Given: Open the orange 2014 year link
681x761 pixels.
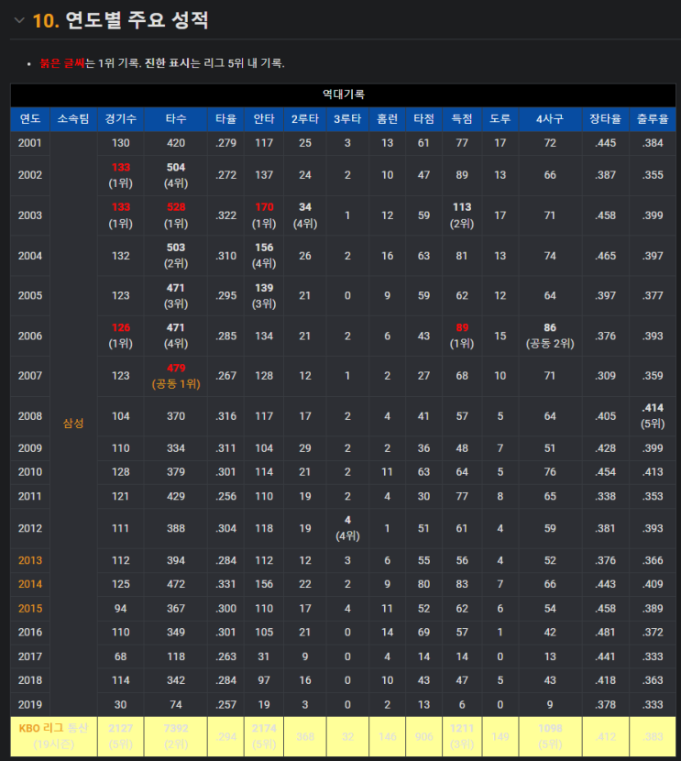Looking at the screenshot, I should (30, 584).
